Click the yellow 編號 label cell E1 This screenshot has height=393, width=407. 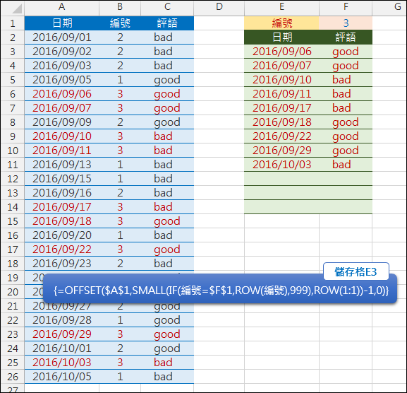[281, 23]
